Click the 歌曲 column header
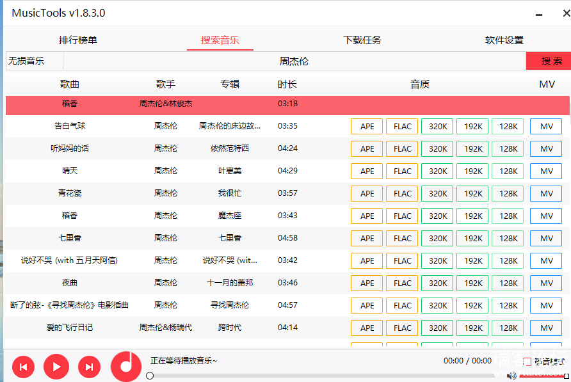The width and height of the screenshot is (571, 382). [x=70, y=84]
